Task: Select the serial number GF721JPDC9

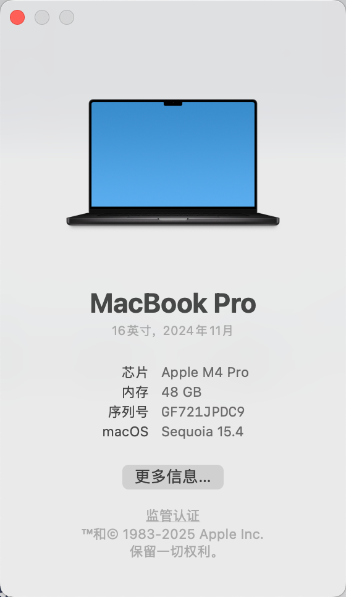Action: [x=203, y=412]
